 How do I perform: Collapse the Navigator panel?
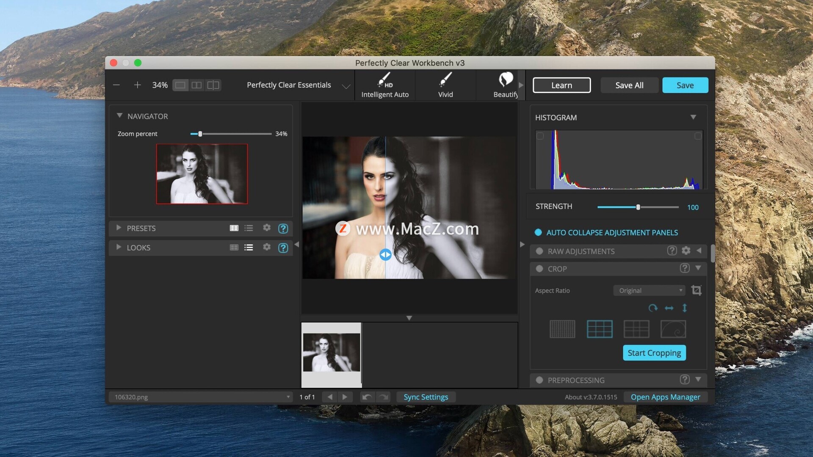(x=119, y=116)
